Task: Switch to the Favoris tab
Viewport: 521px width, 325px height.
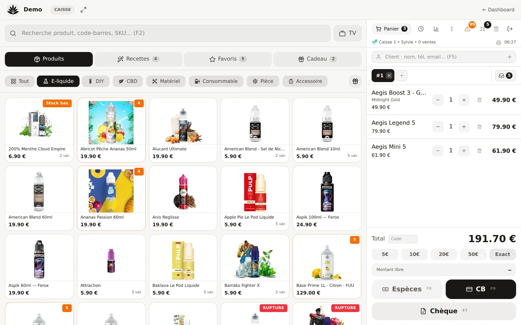Action: (228, 59)
